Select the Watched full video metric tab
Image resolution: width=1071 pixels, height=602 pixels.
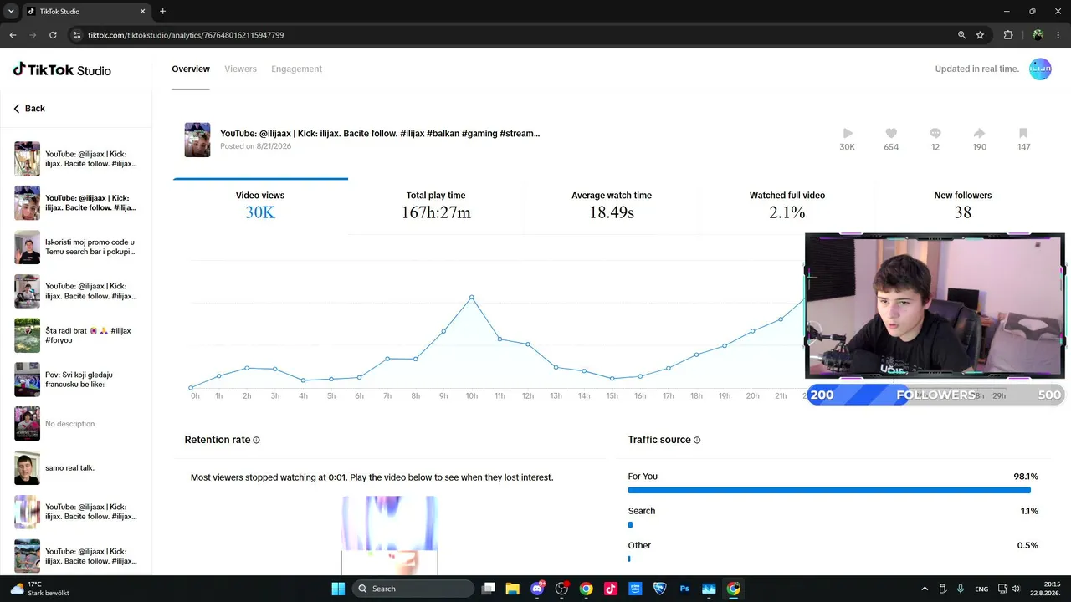point(787,206)
